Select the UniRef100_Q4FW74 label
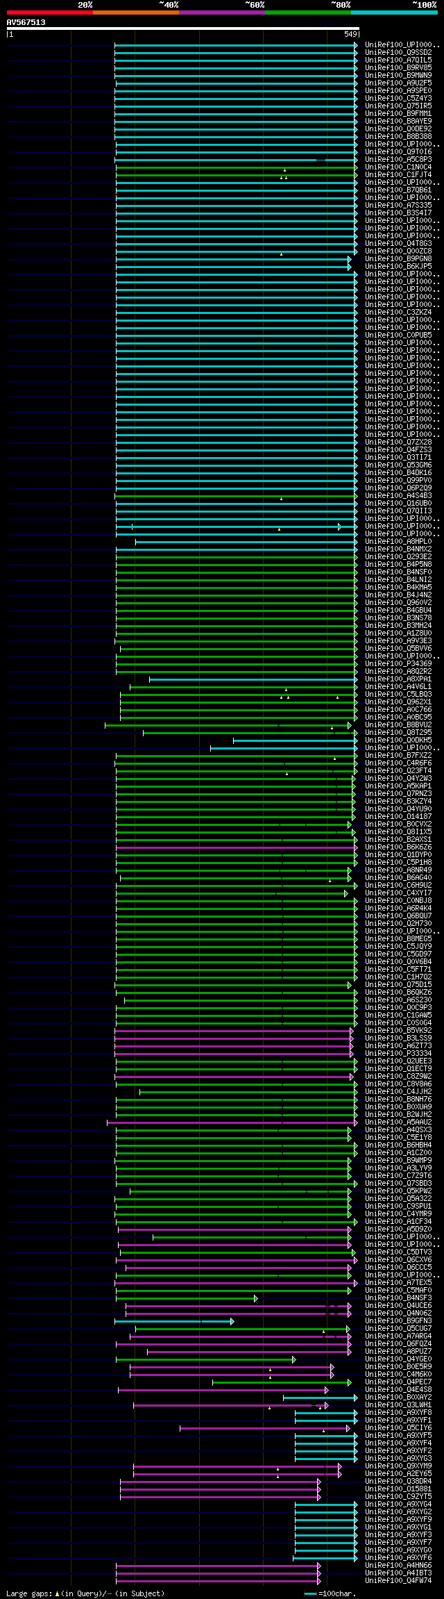The image size is (444, 1599). pyautogui.click(x=398, y=1580)
